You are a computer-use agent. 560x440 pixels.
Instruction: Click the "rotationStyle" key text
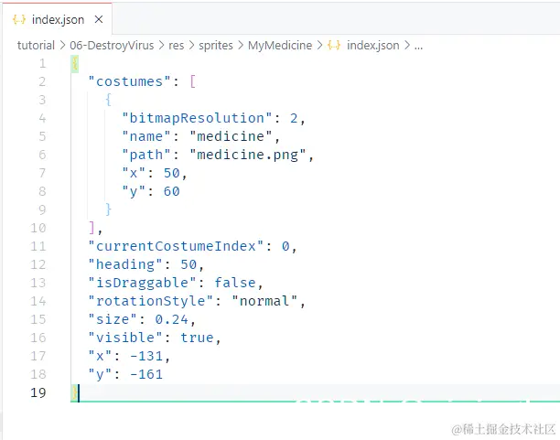coord(150,301)
